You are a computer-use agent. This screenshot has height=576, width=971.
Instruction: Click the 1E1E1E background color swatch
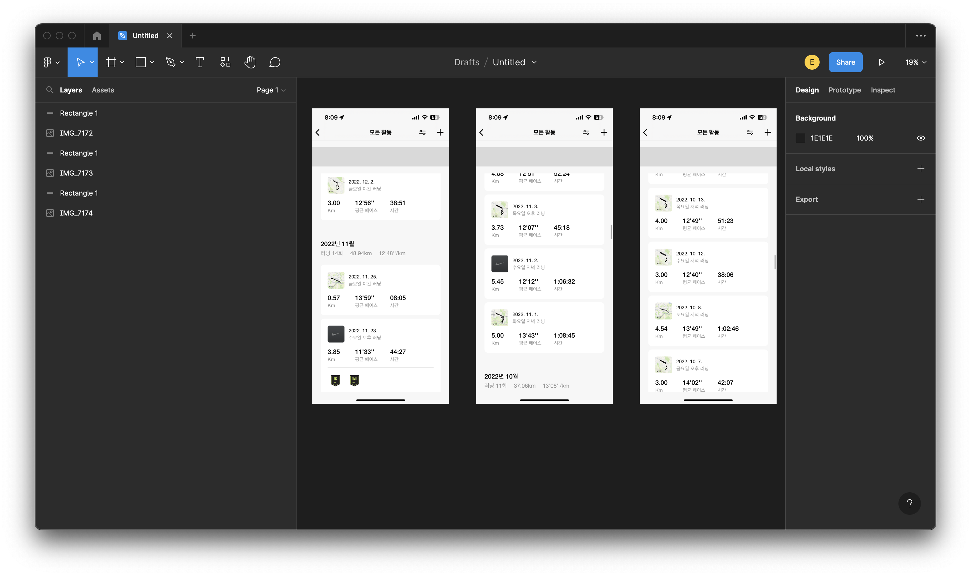[x=801, y=138]
